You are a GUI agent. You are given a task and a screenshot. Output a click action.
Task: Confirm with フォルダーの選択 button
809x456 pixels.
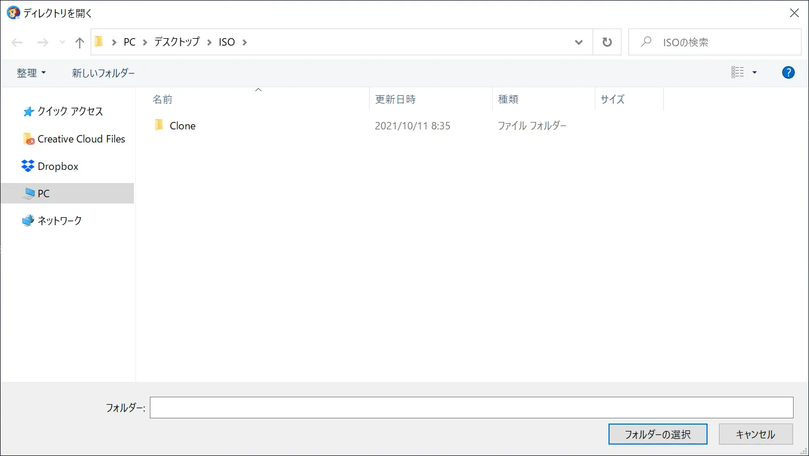tap(658, 434)
